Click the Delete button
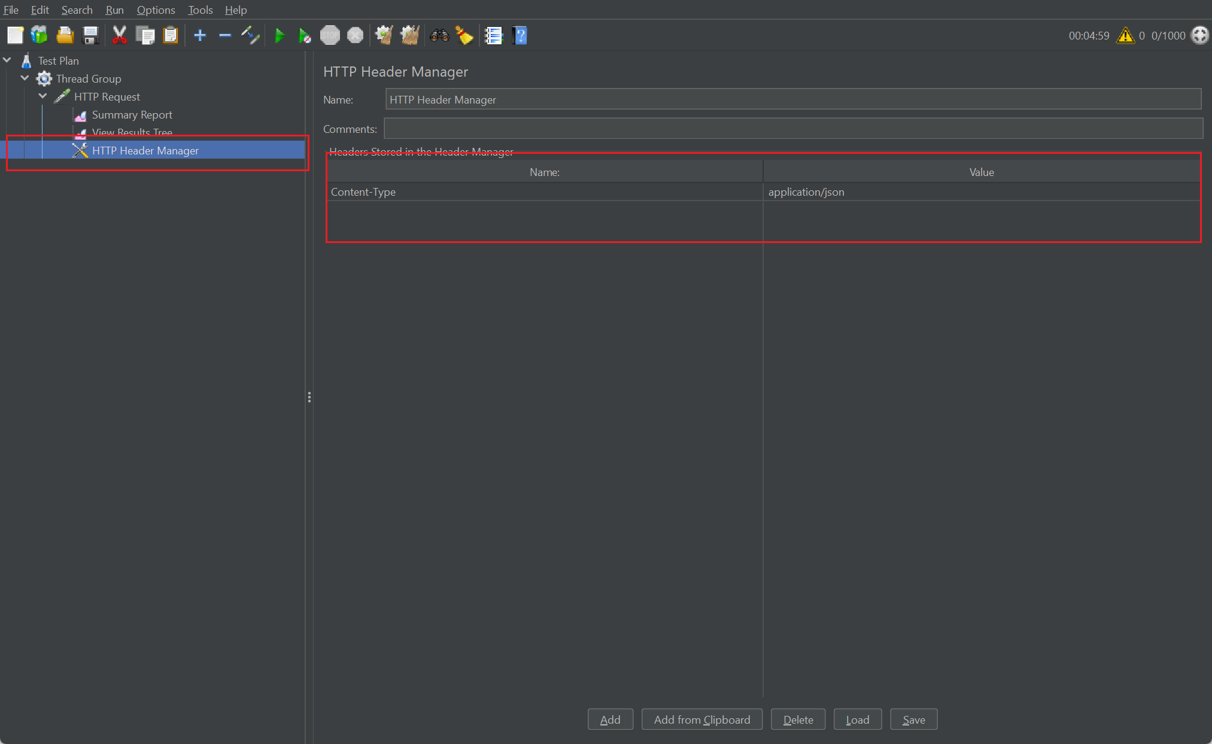This screenshot has width=1212, height=744. click(798, 719)
